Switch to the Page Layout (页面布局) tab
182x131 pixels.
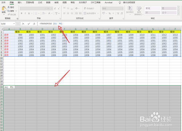tap(30, 3)
